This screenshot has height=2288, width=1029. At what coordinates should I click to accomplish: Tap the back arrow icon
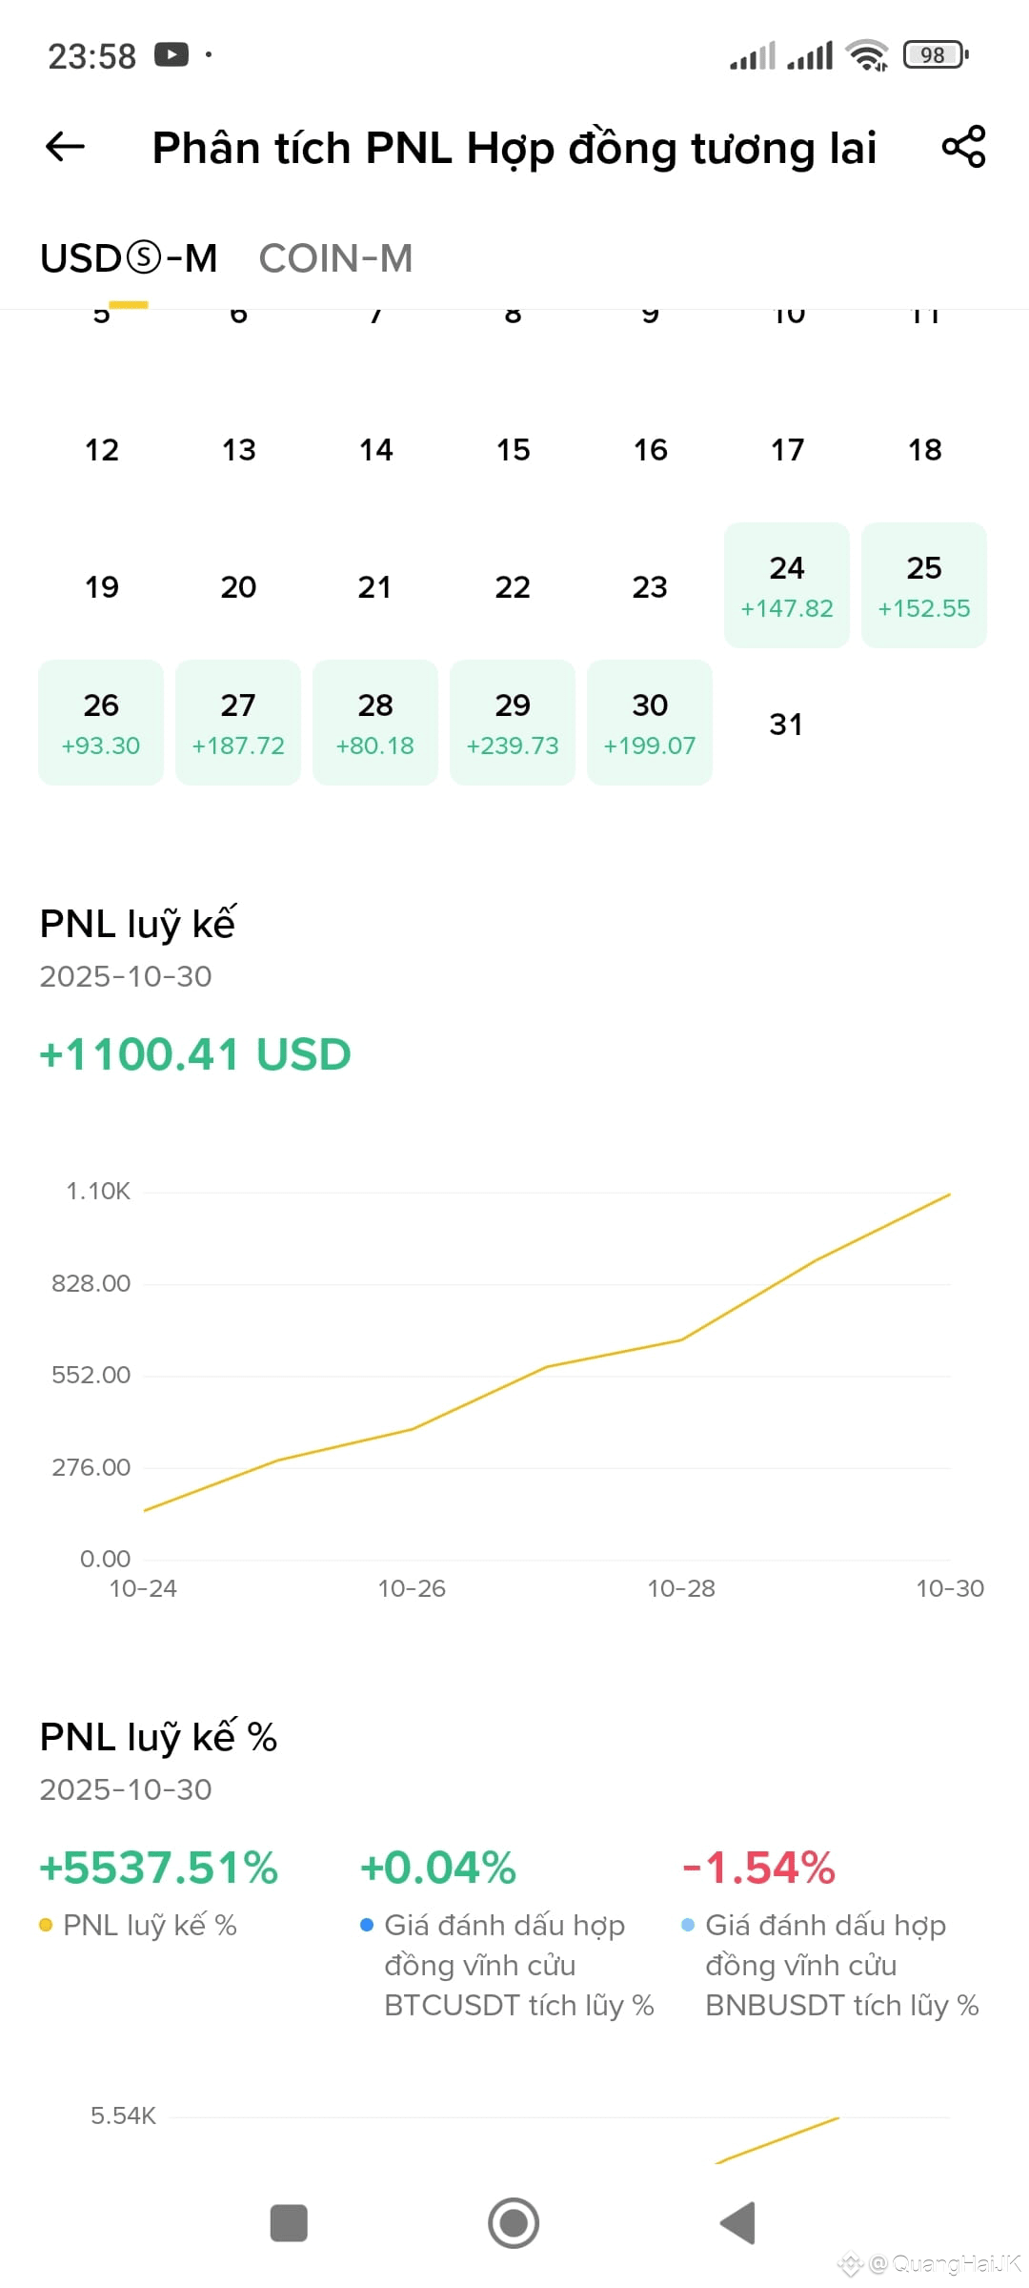point(65,147)
